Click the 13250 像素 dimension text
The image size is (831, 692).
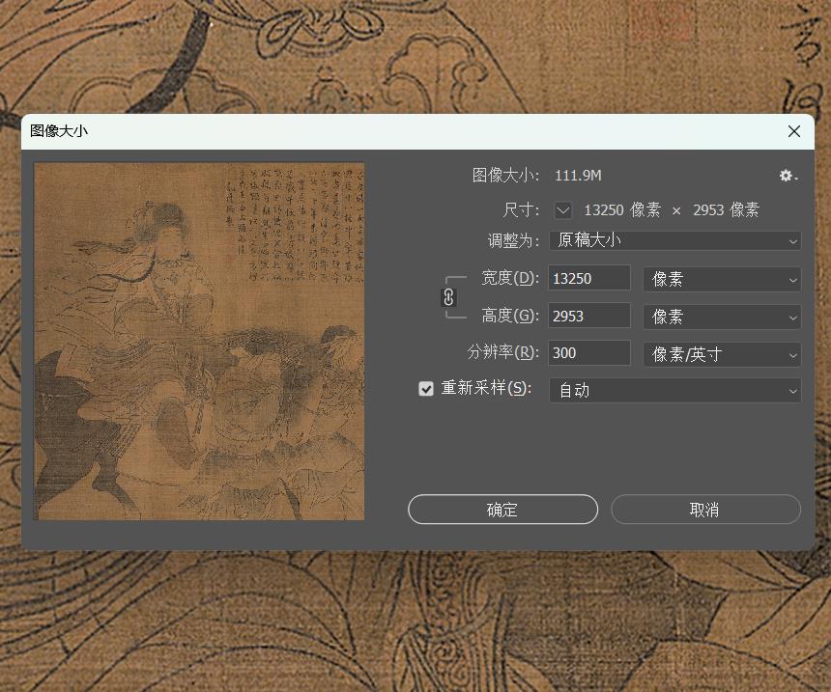622,210
